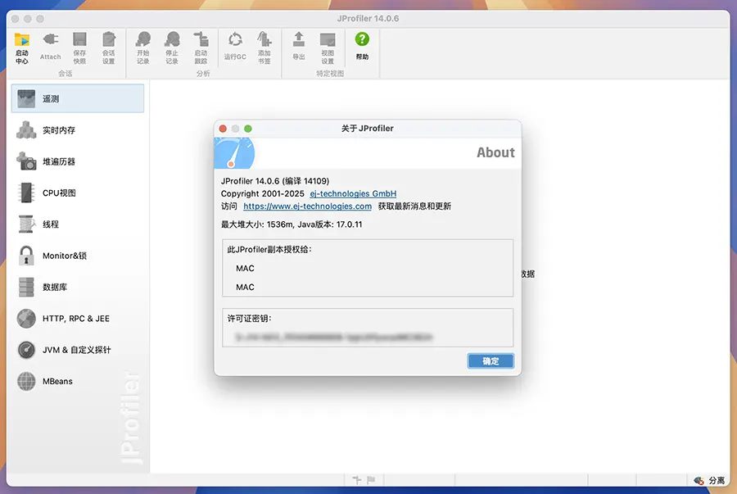Image resolution: width=737 pixels, height=494 pixels.
Task: Click the 停止记录 stop recording icon
Action: tap(172, 41)
